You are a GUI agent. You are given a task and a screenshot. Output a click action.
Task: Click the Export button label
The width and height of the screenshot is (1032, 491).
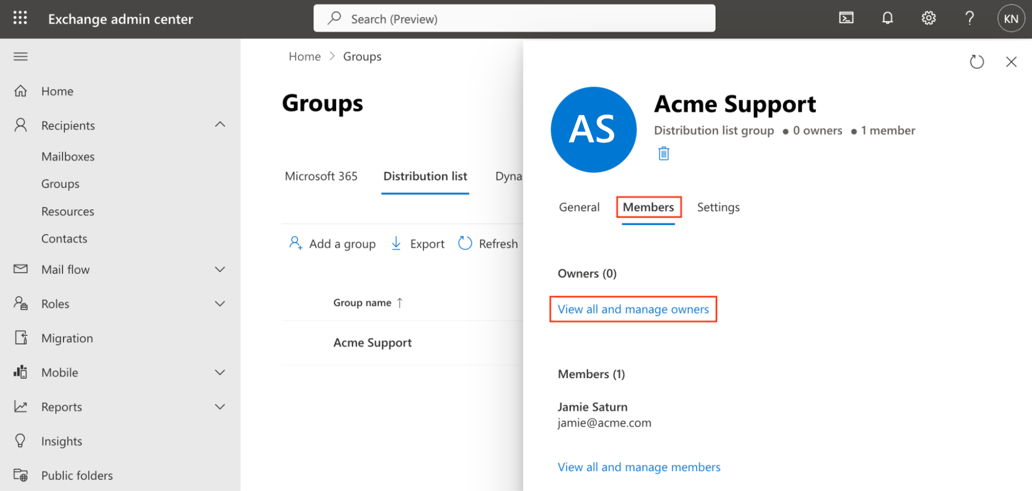click(x=427, y=243)
